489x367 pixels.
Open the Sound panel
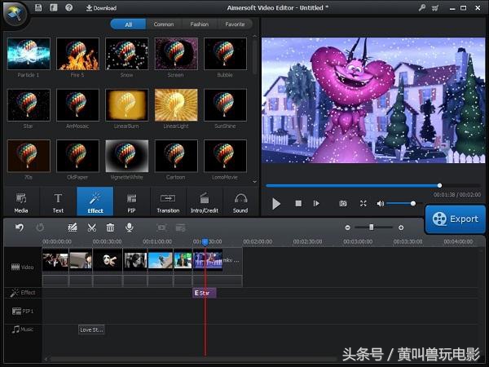click(x=240, y=202)
